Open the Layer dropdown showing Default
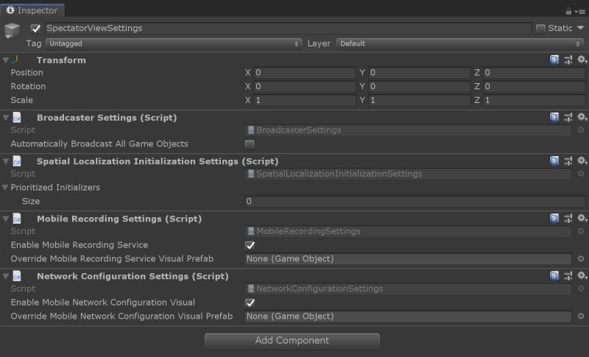 460,43
